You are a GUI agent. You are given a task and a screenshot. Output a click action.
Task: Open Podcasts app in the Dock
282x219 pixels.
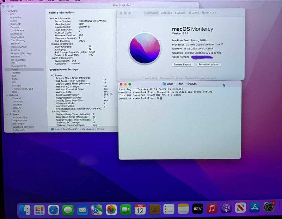[x=226, y=208]
